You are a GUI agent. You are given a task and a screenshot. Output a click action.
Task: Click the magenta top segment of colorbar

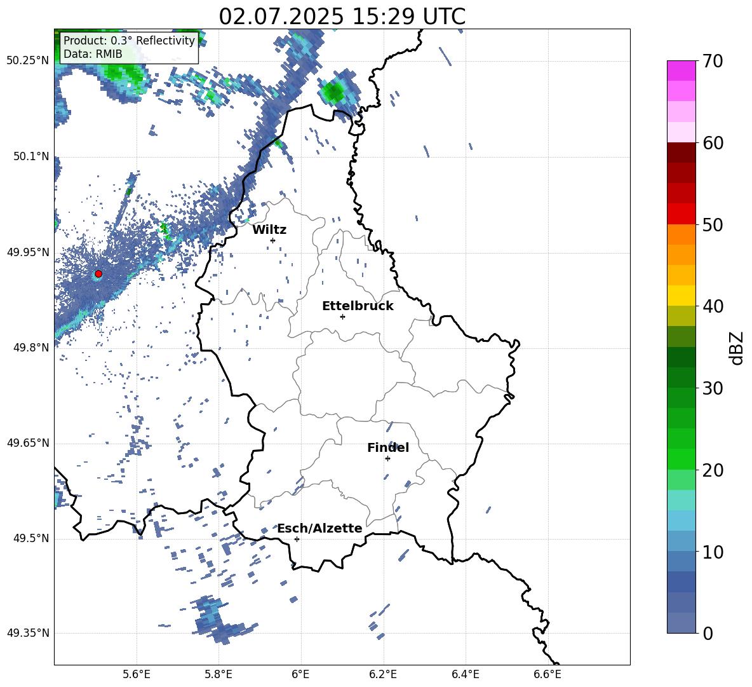[x=681, y=71]
